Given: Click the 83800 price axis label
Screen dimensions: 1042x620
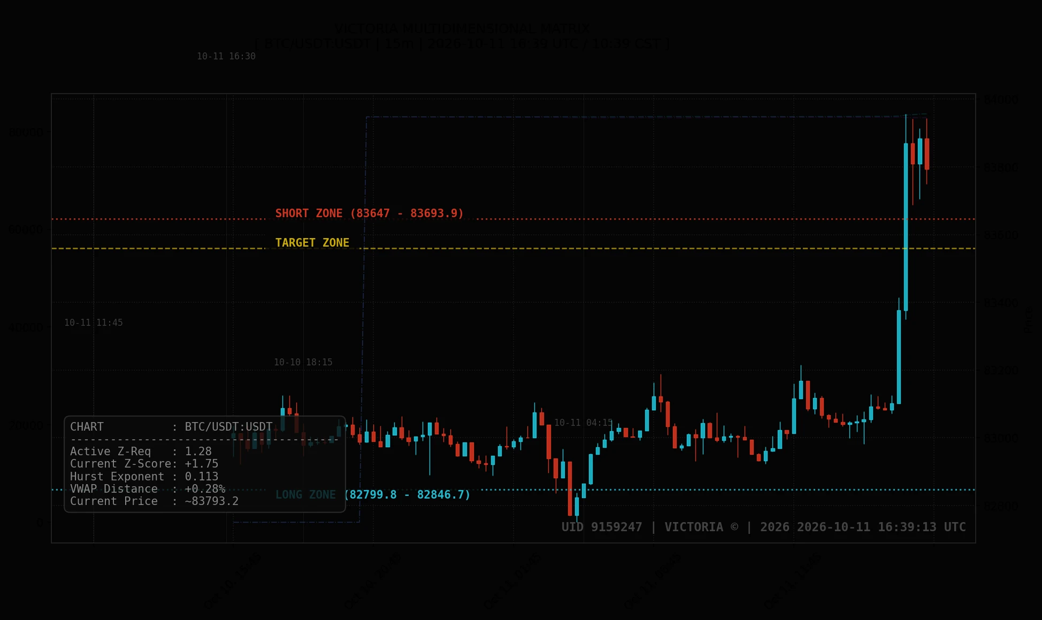Looking at the screenshot, I should point(1001,167).
